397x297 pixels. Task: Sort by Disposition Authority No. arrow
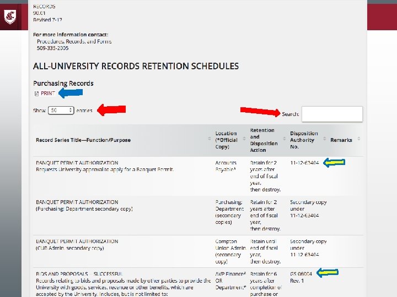[325, 139]
